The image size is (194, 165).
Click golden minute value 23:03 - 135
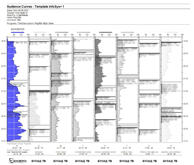(x=17, y=148)
